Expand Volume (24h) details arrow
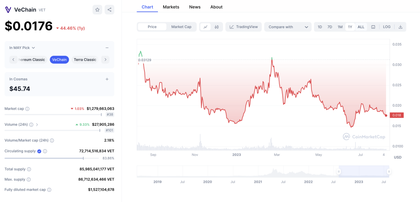420x202 pixels. tap(37, 125)
